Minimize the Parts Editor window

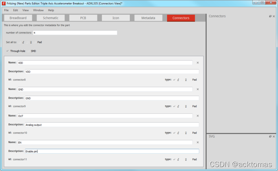(256, 2)
